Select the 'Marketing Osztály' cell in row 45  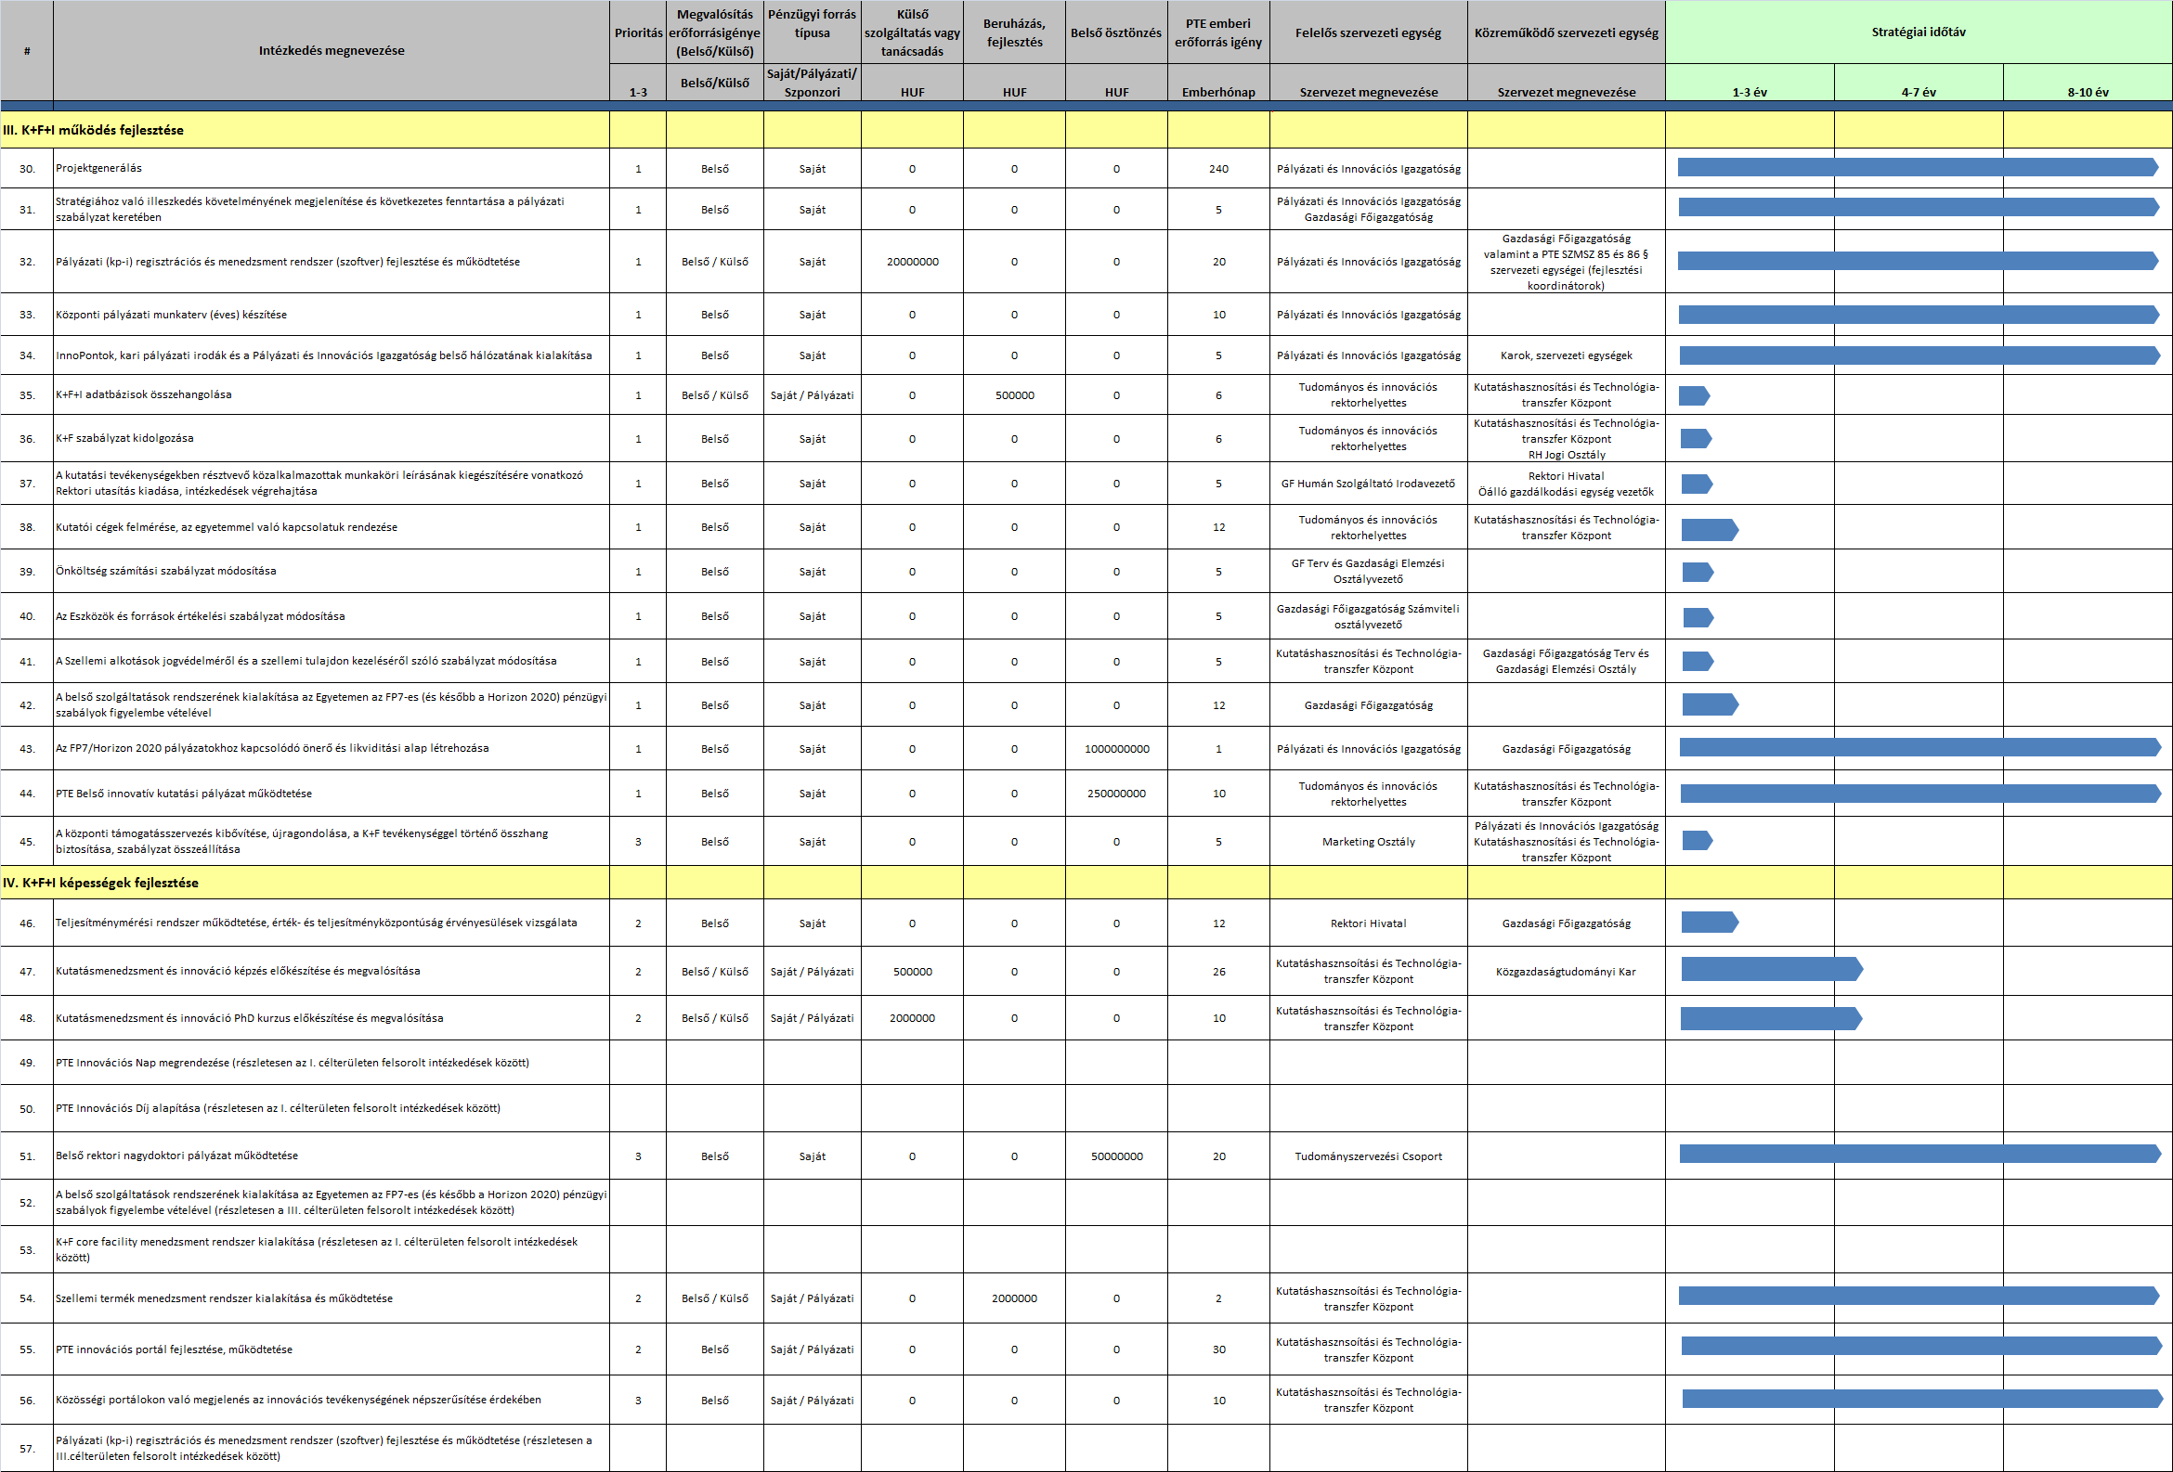1368,842
